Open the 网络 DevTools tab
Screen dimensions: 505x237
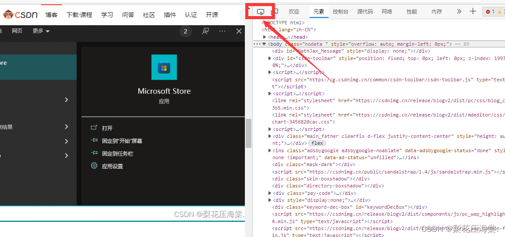point(387,12)
